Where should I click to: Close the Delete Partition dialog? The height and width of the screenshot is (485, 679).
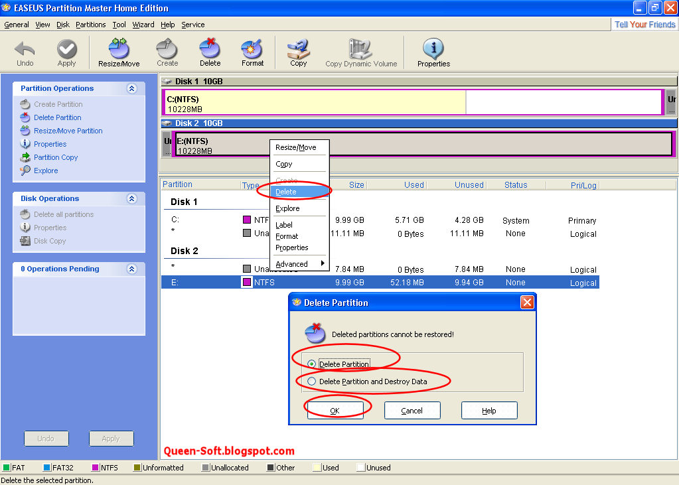[x=527, y=303]
